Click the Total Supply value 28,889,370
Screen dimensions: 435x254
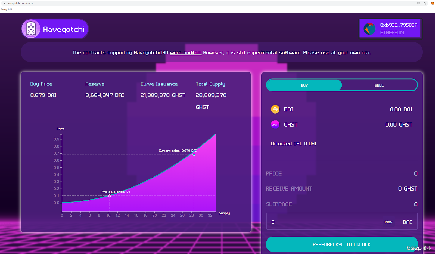tap(211, 95)
